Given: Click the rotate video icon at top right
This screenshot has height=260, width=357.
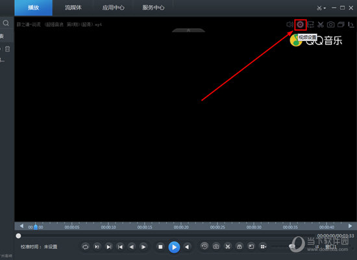Looking at the screenshot, I should coord(351,25).
